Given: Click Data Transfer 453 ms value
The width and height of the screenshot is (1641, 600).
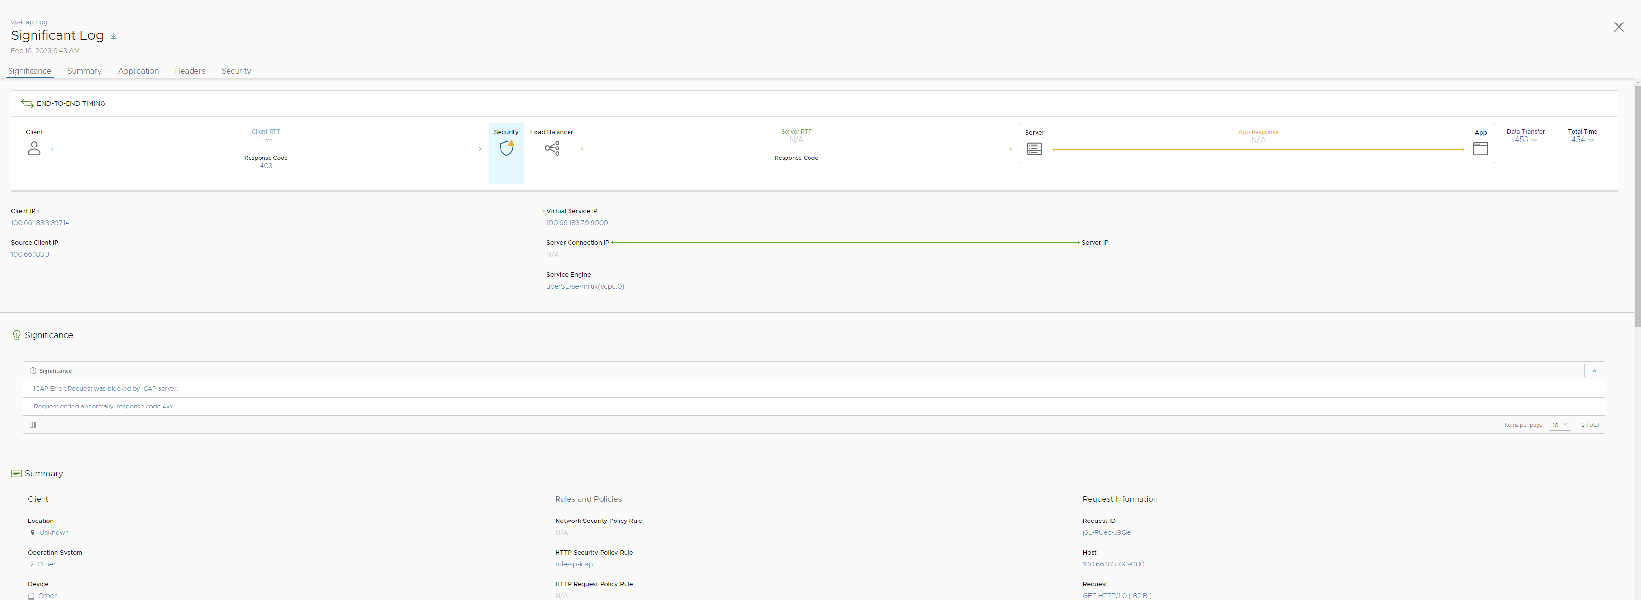Looking at the screenshot, I should click(x=1525, y=139).
